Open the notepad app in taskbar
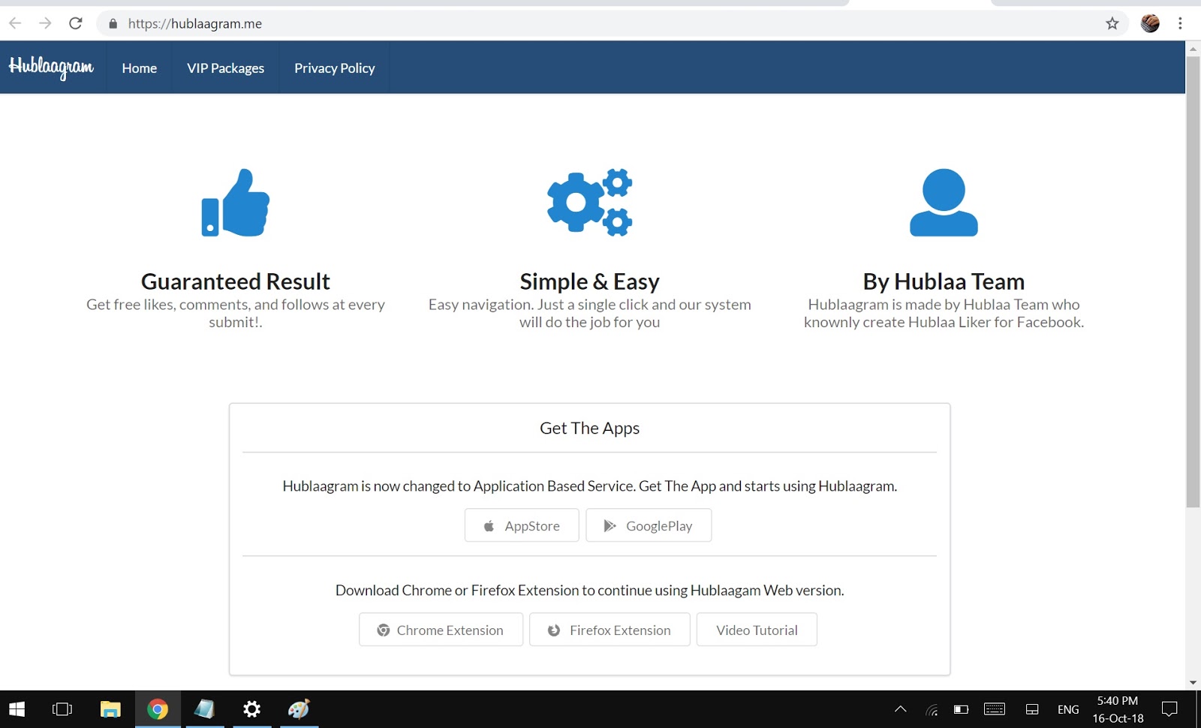Image resolution: width=1201 pixels, height=728 pixels. 204,709
